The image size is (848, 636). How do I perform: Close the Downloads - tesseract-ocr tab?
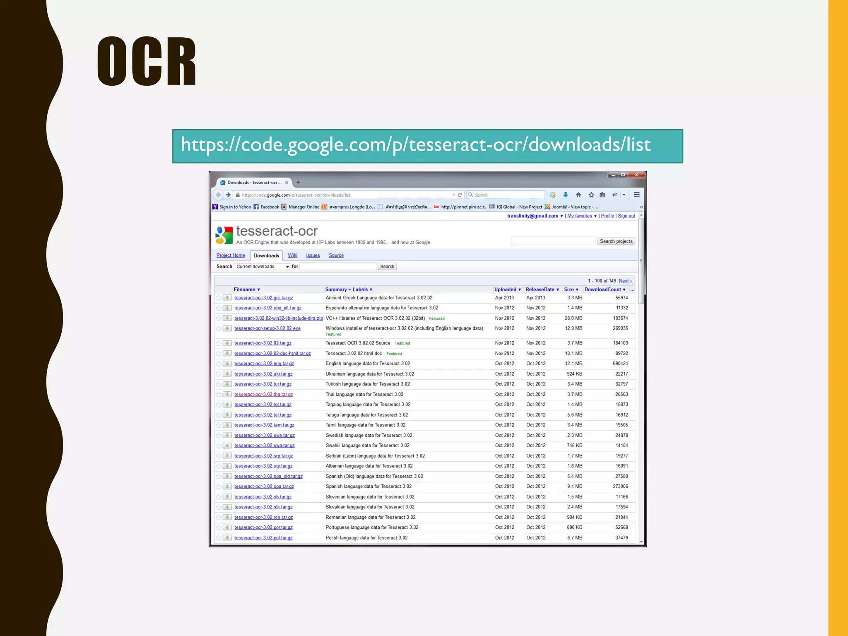coord(287,183)
